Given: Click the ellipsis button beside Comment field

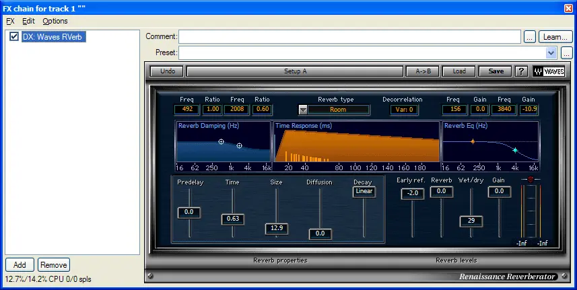Looking at the screenshot, I should (x=529, y=37).
